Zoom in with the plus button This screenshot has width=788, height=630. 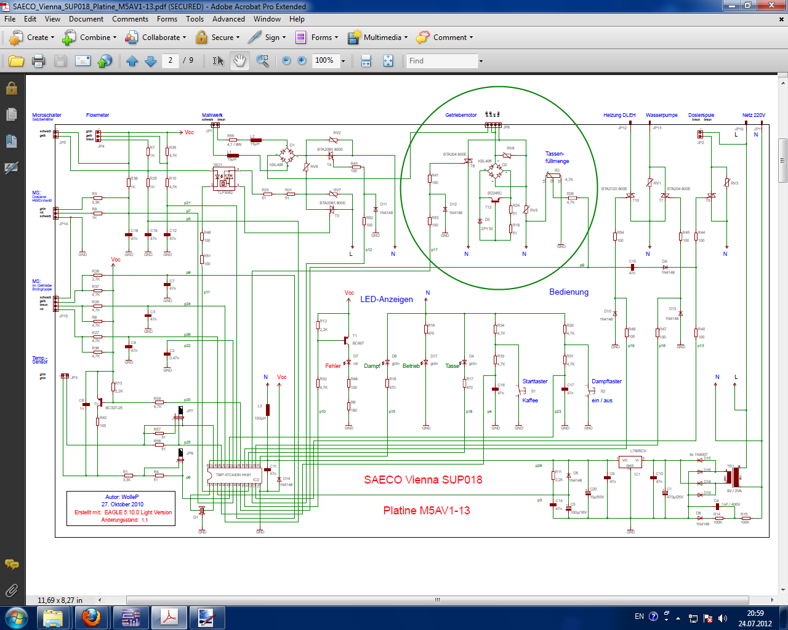coord(302,60)
